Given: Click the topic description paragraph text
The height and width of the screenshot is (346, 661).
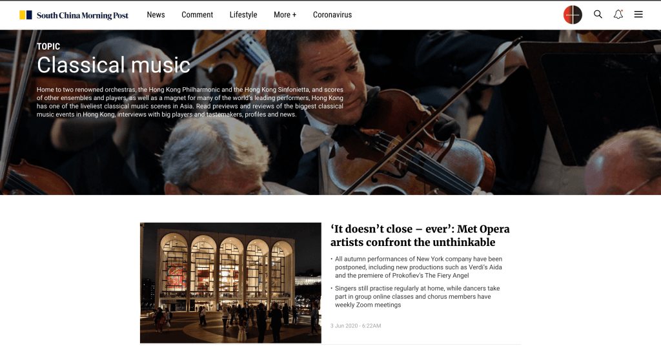Looking at the screenshot, I should pyautogui.click(x=190, y=102).
